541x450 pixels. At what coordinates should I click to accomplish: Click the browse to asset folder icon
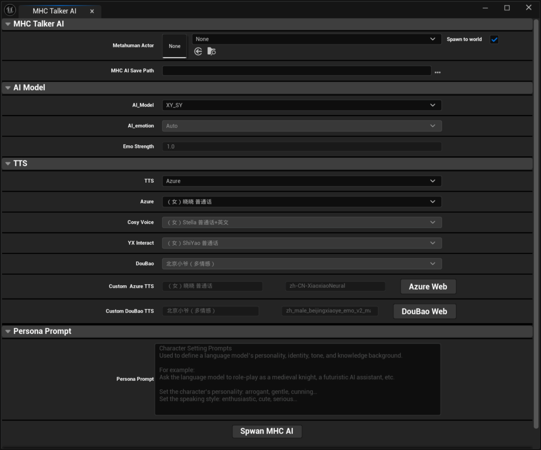[x=211, y=51]
